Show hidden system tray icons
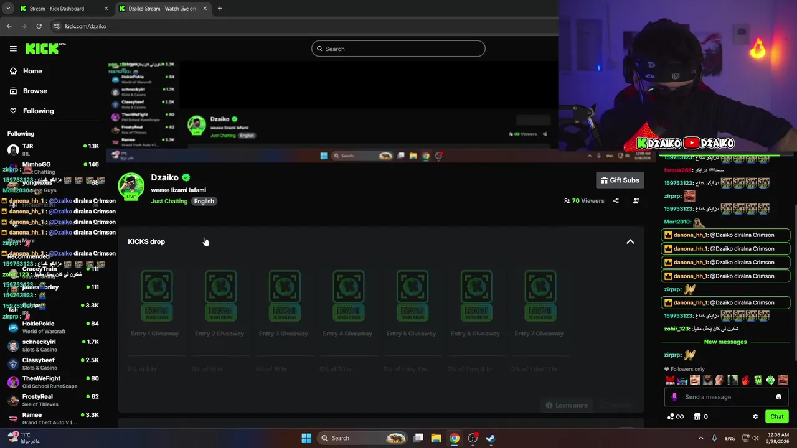 (701, 438)
